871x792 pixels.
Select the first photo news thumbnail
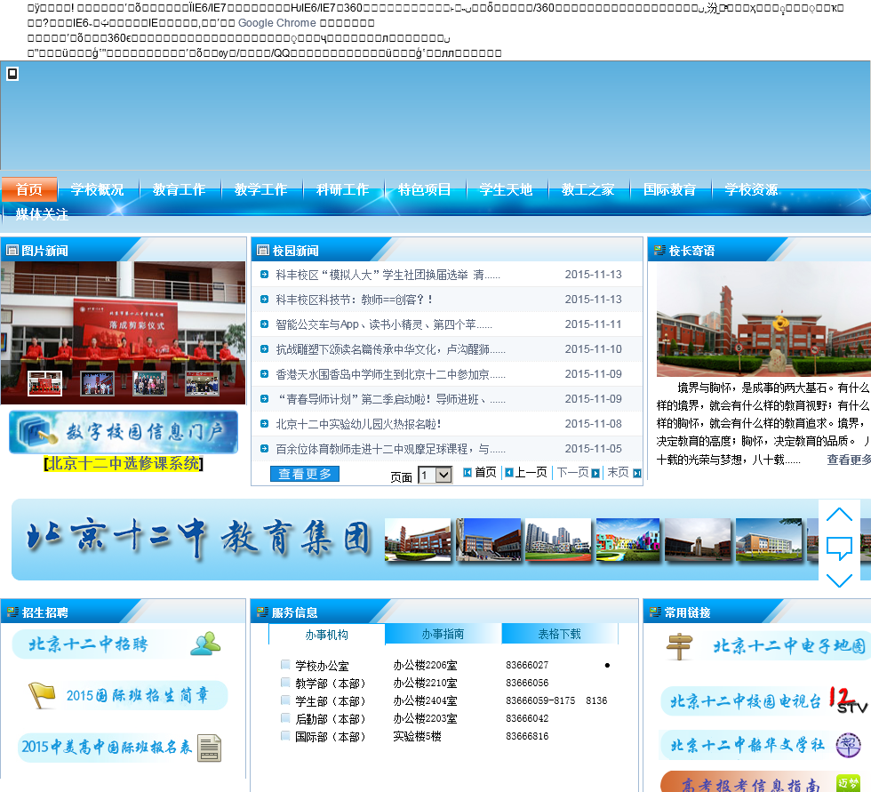tap(45, 383)
